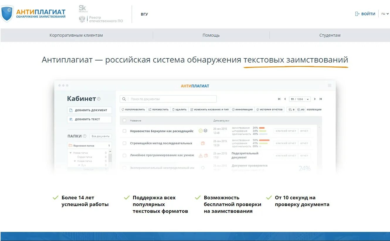The image size is (390, 241).
Task: Click the login door icon beside ВОЙТИ
Action: click(357, 14)
